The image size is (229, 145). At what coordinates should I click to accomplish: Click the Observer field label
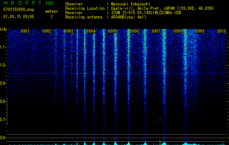(x=74, y=4)
